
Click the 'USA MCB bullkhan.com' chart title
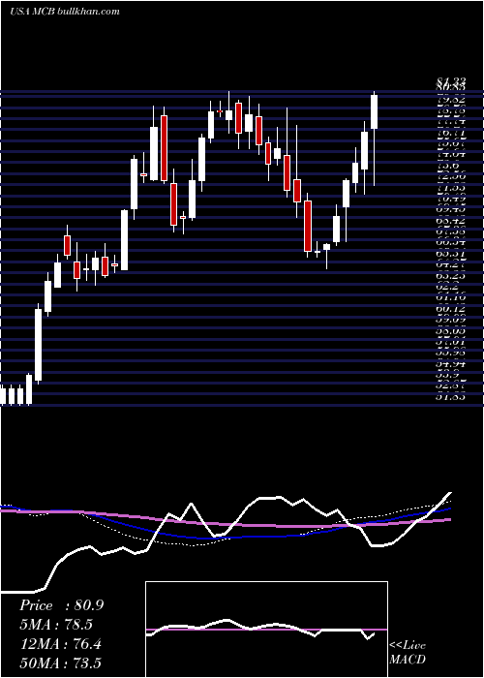[x=65, y=12]
